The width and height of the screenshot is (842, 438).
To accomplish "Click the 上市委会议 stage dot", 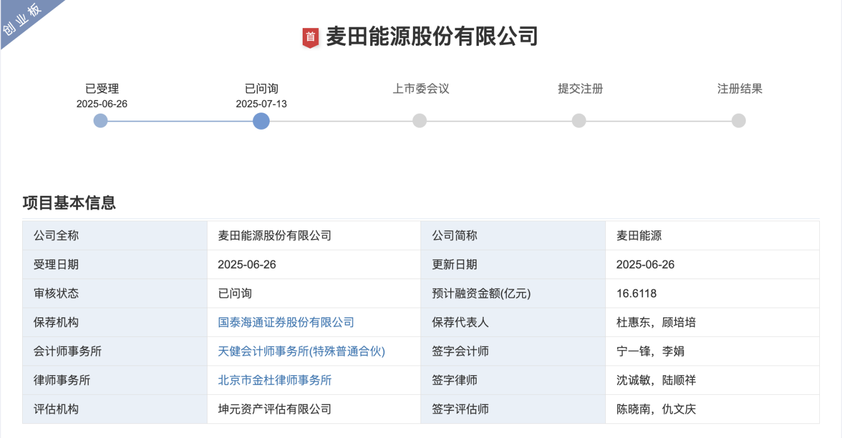I will coord(419,121).
